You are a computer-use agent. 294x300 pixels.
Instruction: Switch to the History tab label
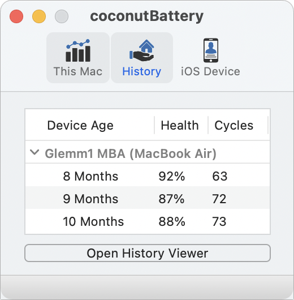[142, 71]
